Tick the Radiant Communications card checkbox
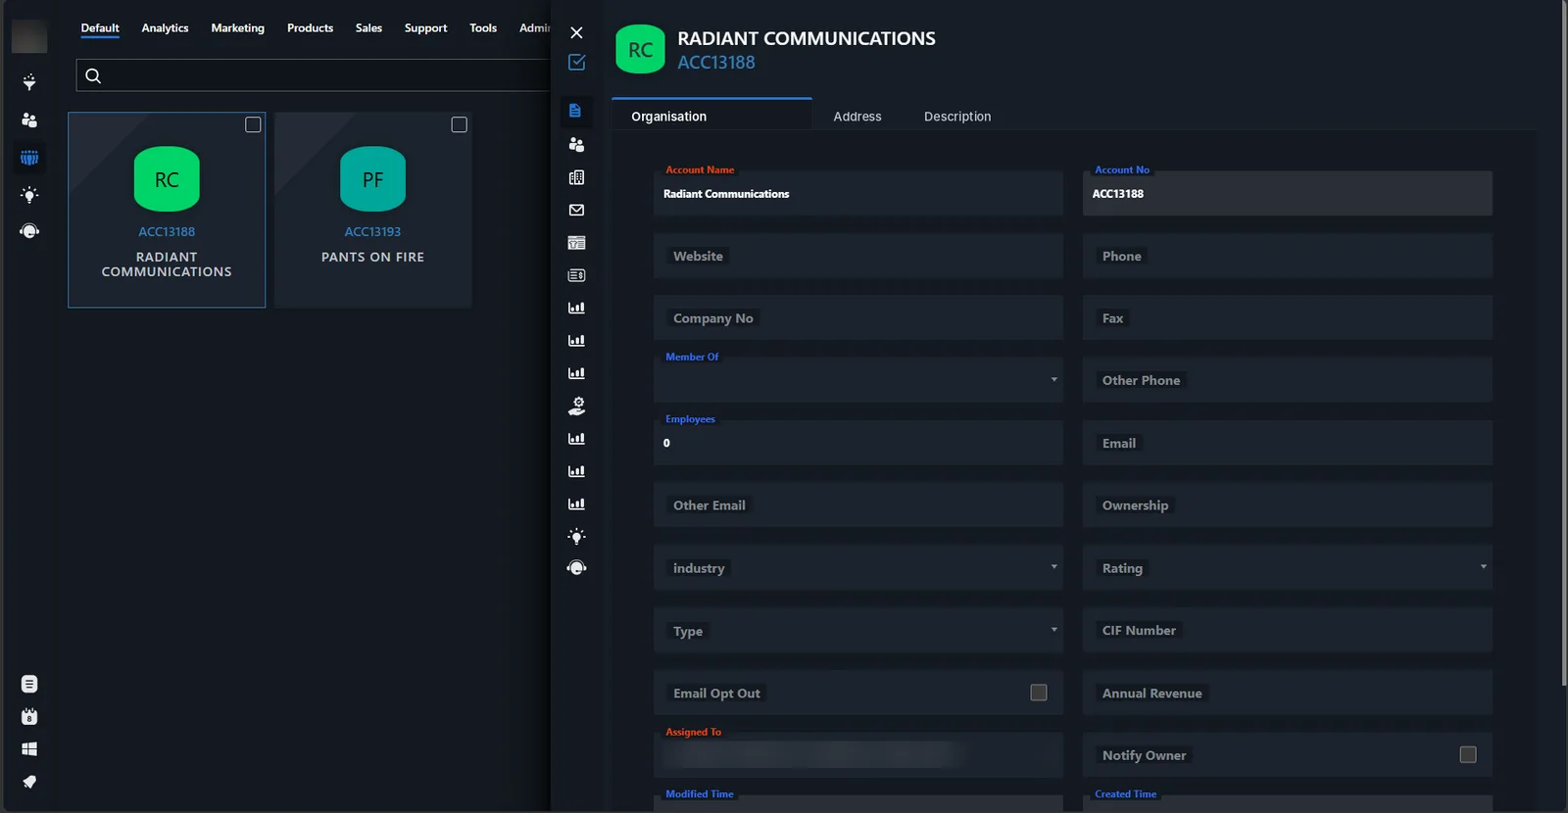1568x813 pixels. click(x=253, y=124)
